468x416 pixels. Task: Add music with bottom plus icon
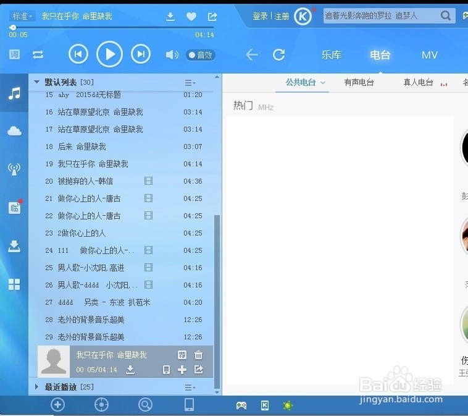57,405
